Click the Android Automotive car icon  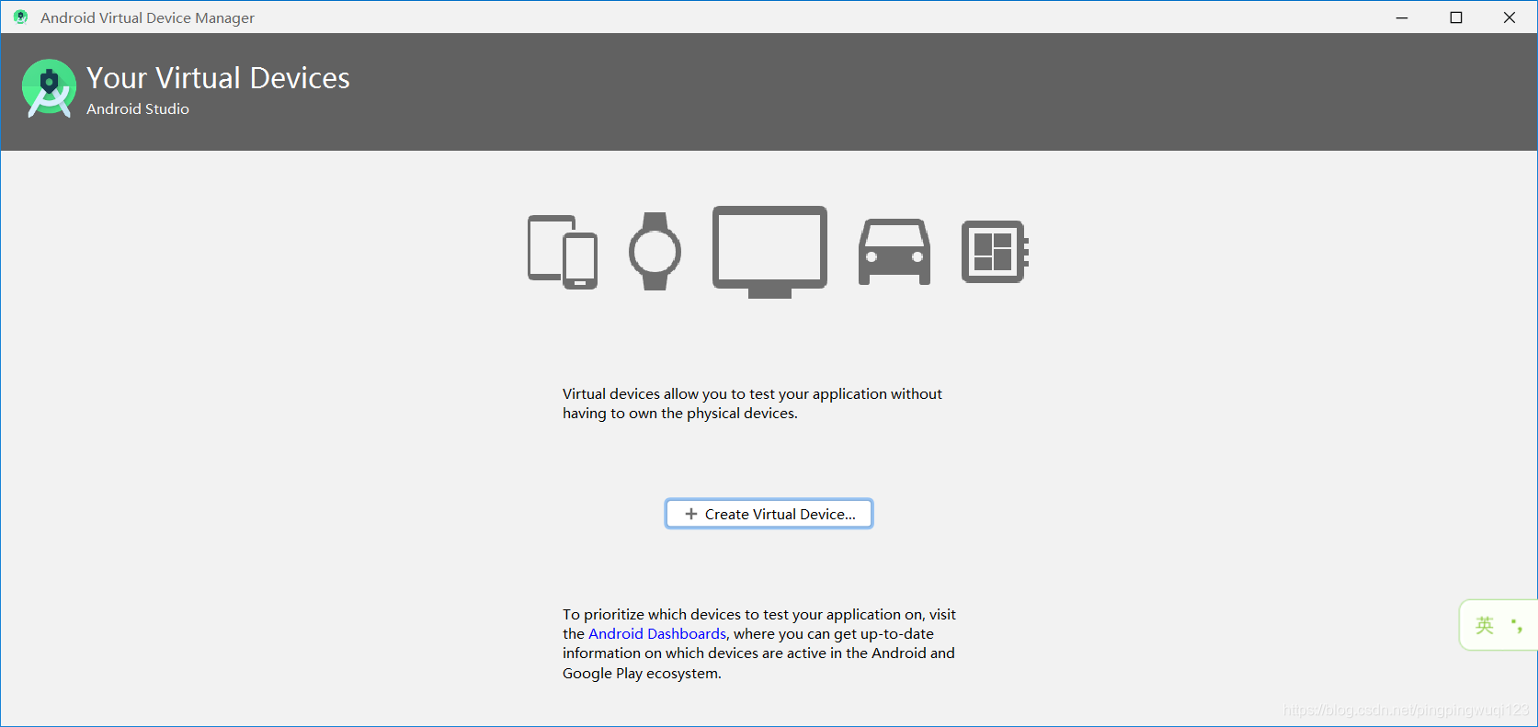click(x=894, y=252)
